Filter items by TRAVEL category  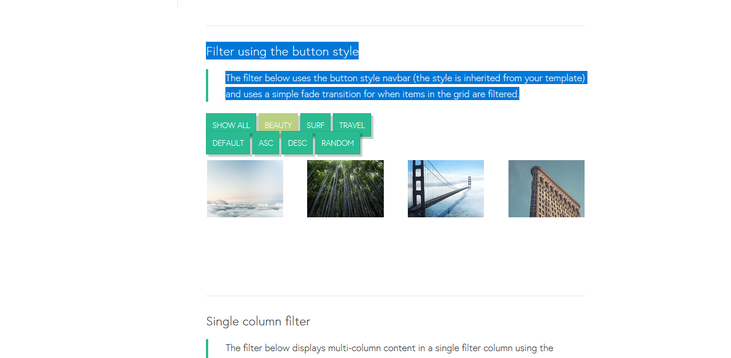click(x=352, y=125)
